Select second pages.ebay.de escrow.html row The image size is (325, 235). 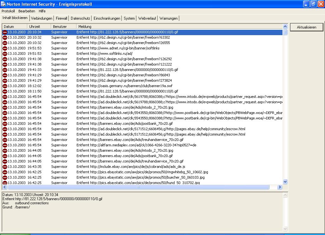click(143, 135)
